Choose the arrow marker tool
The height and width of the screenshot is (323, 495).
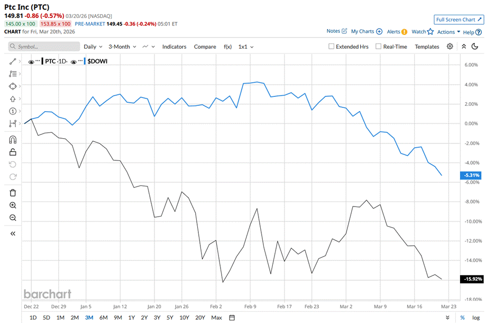point(13,99)
